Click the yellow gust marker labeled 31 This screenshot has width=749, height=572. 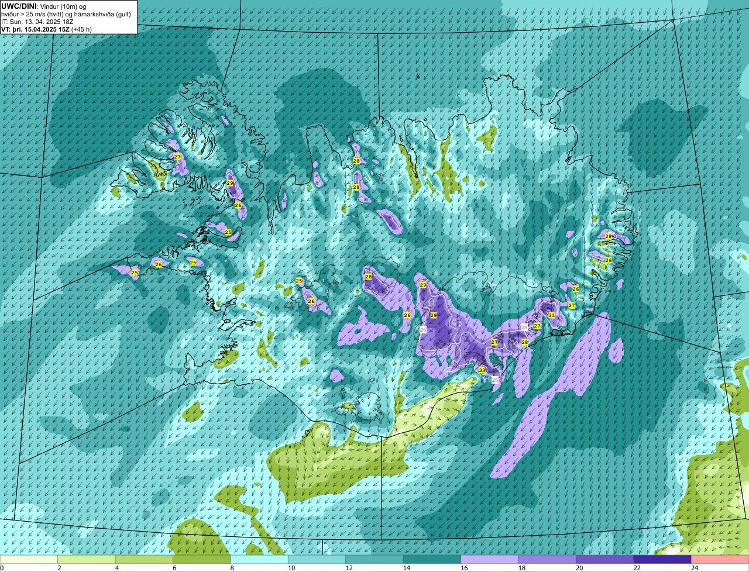[551, 315]
